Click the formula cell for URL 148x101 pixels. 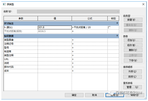click(x=89, y=59)
